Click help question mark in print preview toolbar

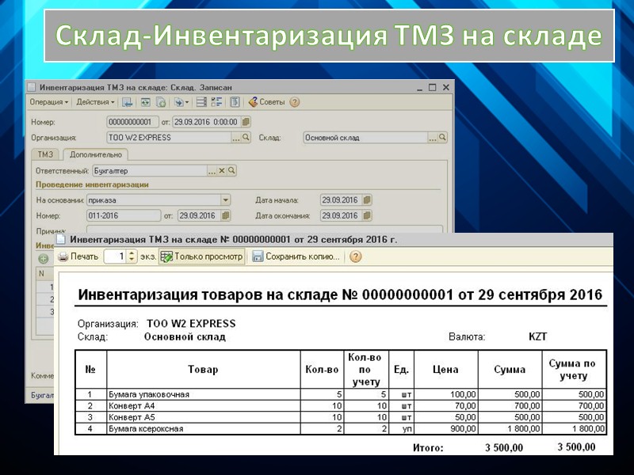[355, 256]
